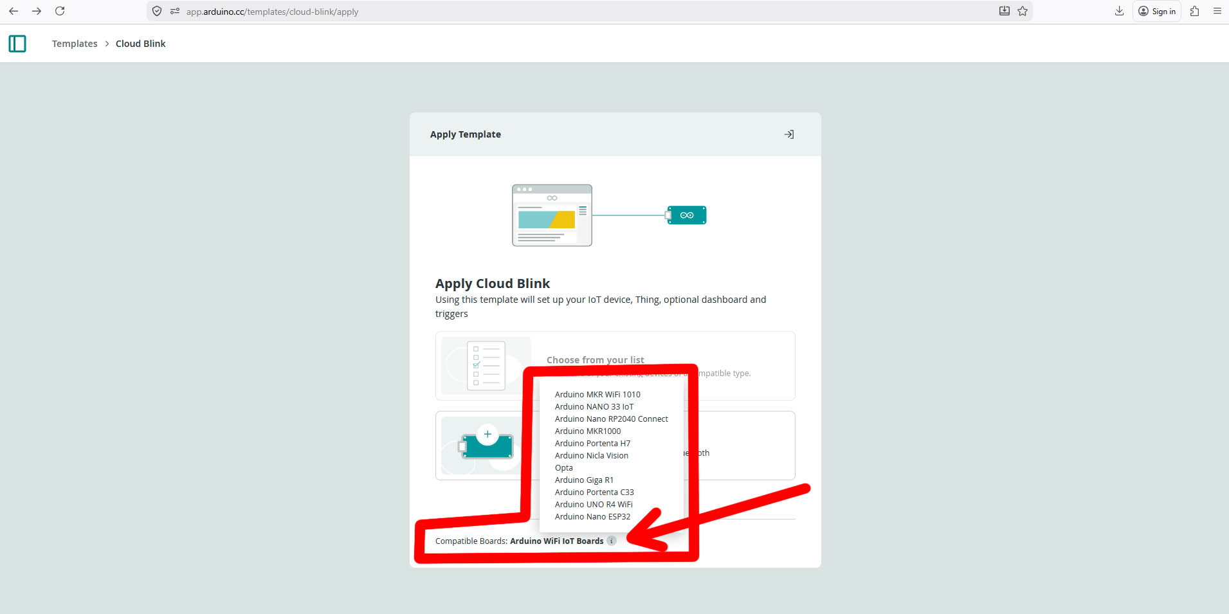
Task: Select the Cloud Blink breadcrumb
Action: click(141, 44)
